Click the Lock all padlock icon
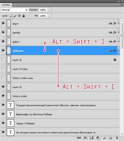124x141 pixels. 24,16
